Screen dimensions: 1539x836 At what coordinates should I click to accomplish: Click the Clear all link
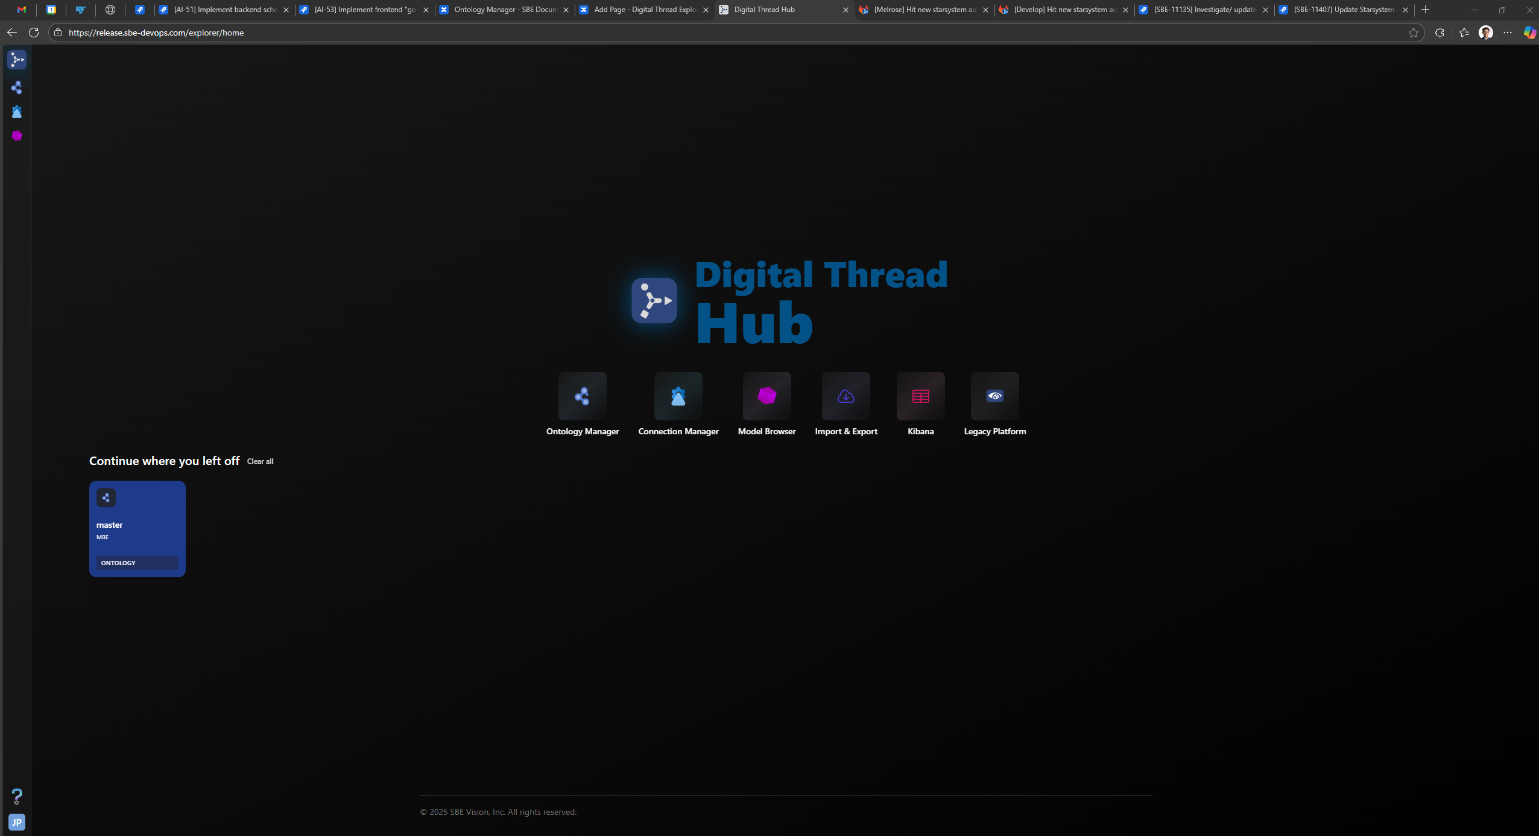click(x=260, y=461)
